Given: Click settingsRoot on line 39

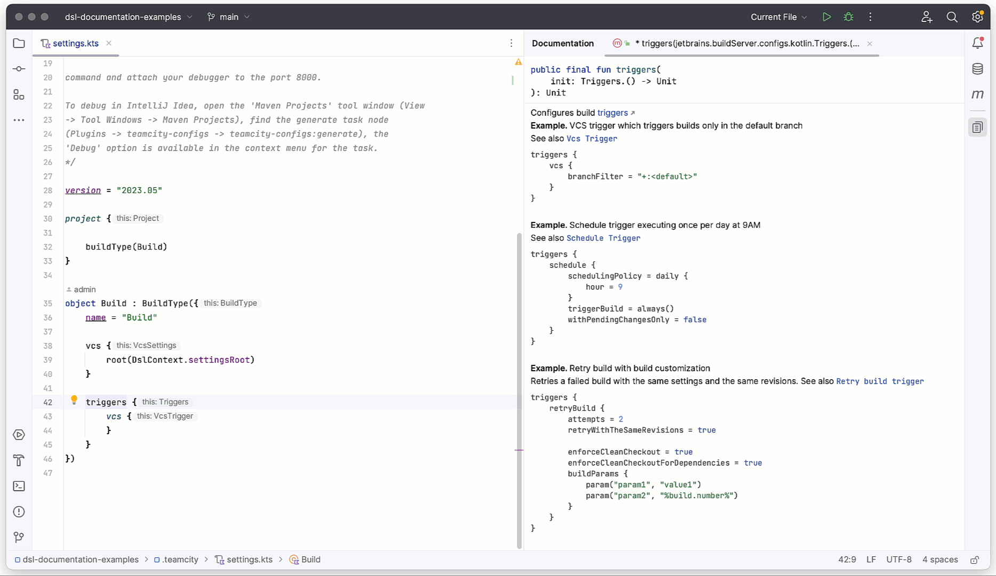Looking at the screenshot, I should tap(219, 360).
